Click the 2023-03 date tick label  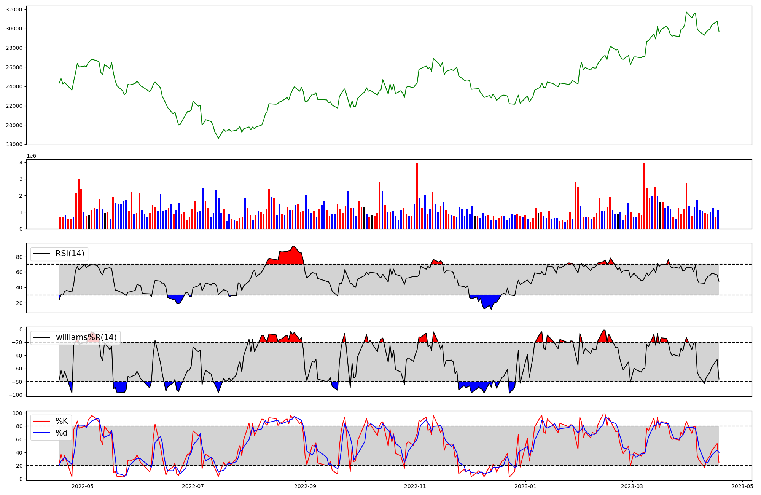[632, 486]
